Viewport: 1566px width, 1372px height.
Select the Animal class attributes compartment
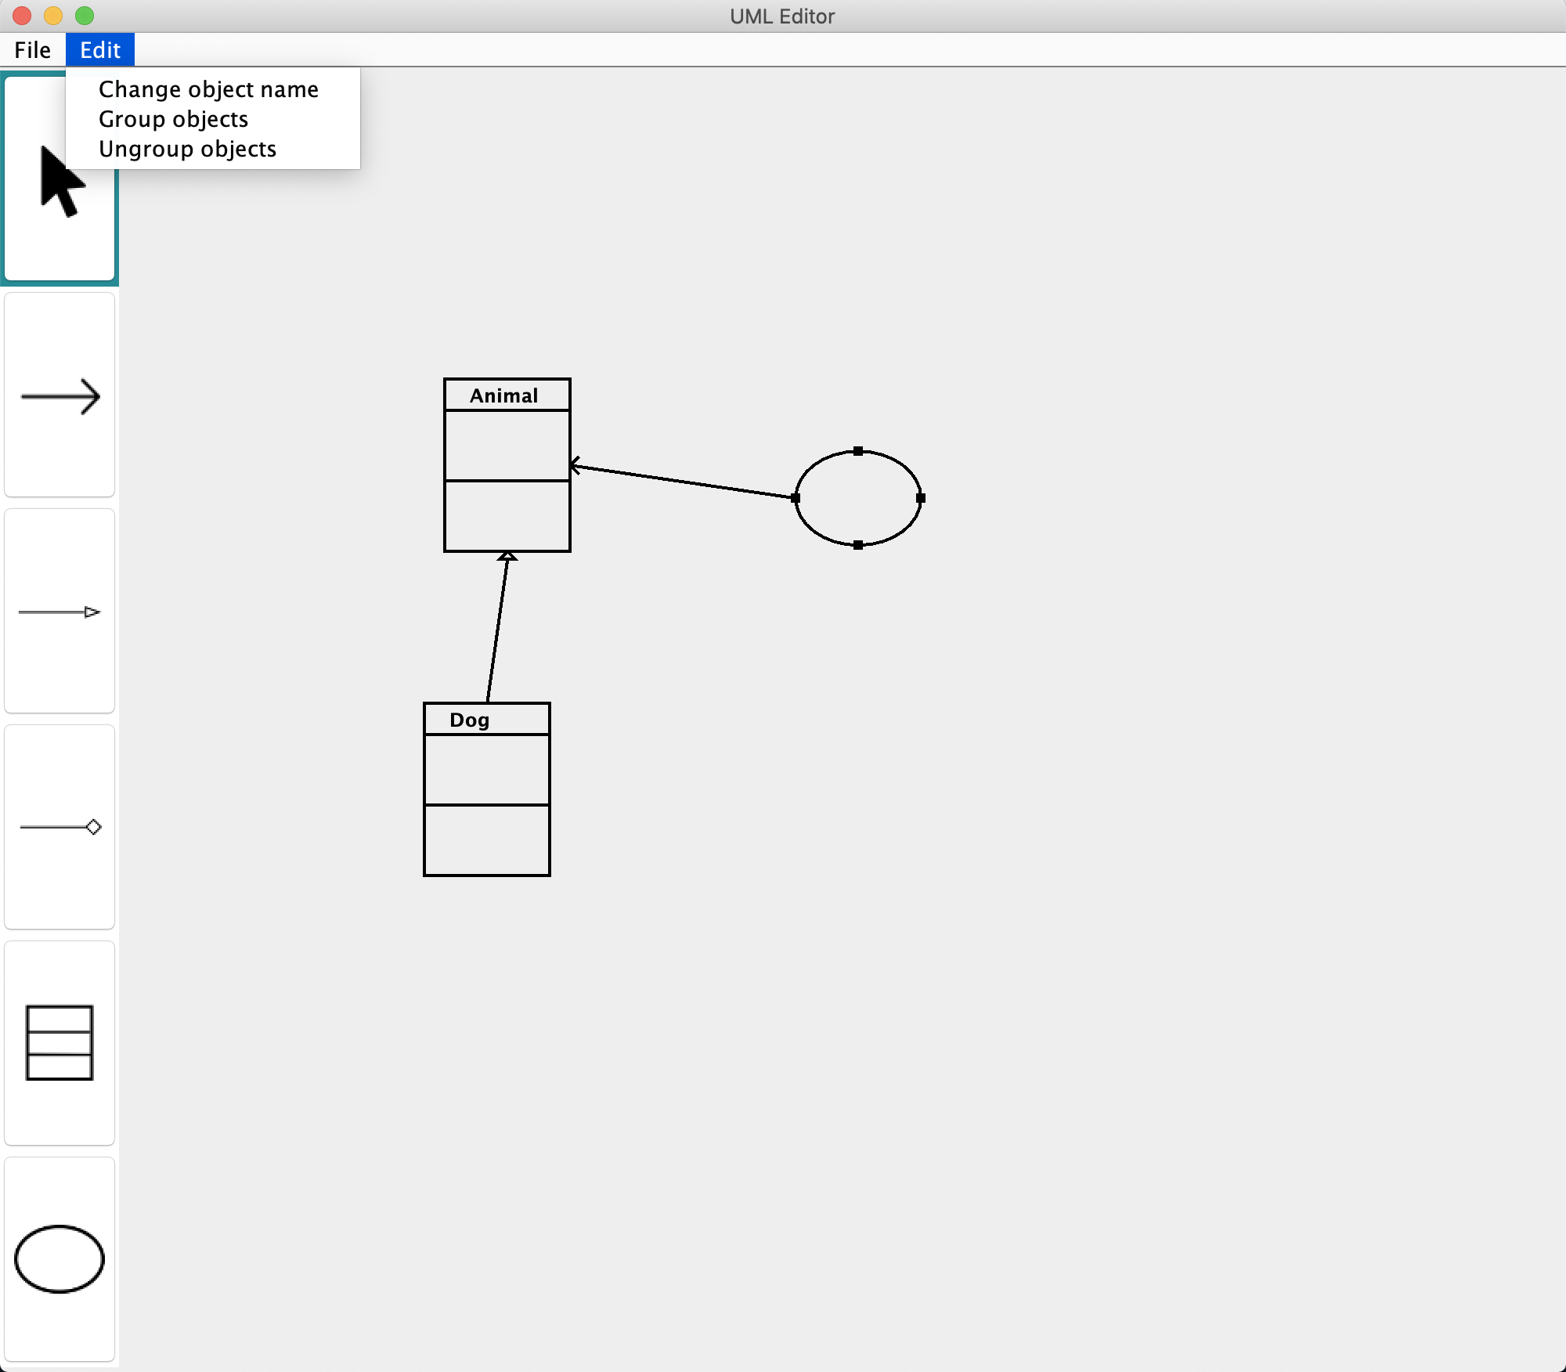[507, 445]
